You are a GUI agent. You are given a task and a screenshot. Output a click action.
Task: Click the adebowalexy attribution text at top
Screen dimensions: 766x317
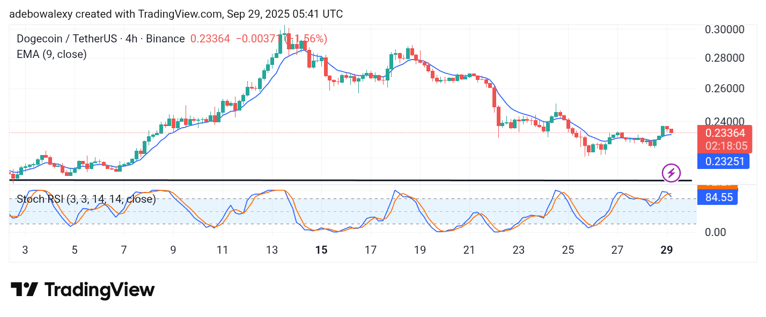[175, 14]
